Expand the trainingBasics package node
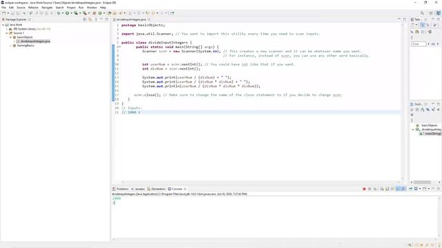Screen dimensions: 442x248 click(11, 45)
